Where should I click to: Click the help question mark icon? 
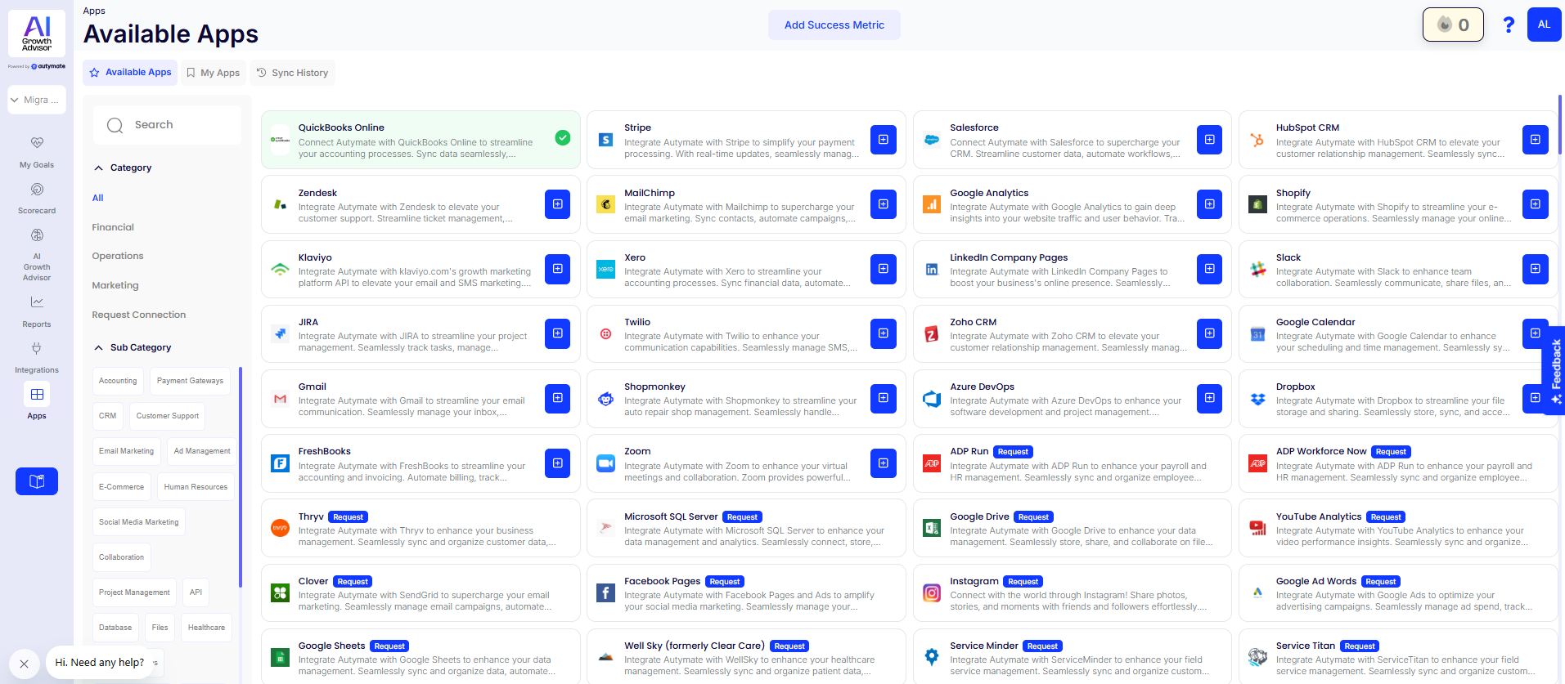(1509, 25)
